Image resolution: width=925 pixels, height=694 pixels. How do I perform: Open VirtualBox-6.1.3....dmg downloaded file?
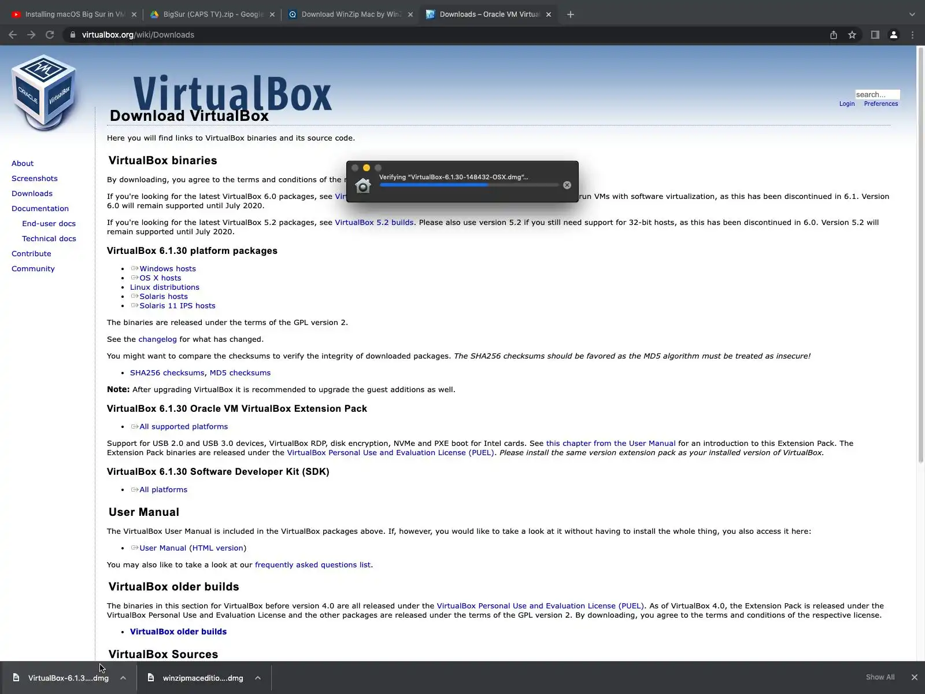click(x=68, y=678)
